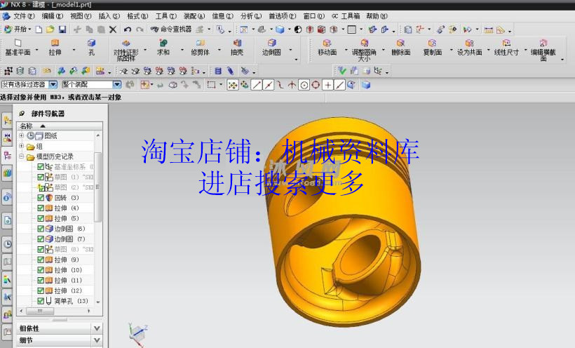Toggle checkbox for 基准坐标系
Image resolution: width=575 pixels, height=348 pixels.
[x=41, y=167]
